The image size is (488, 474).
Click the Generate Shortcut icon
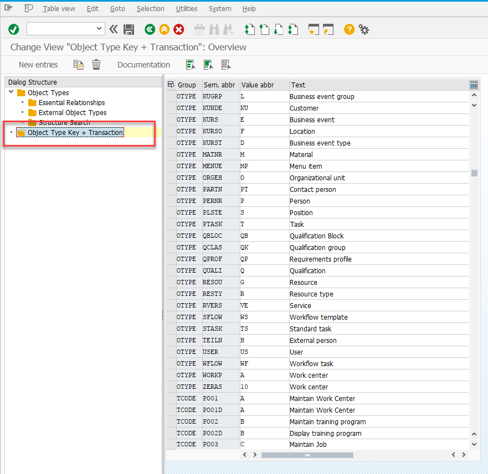[x=328, y=29]
